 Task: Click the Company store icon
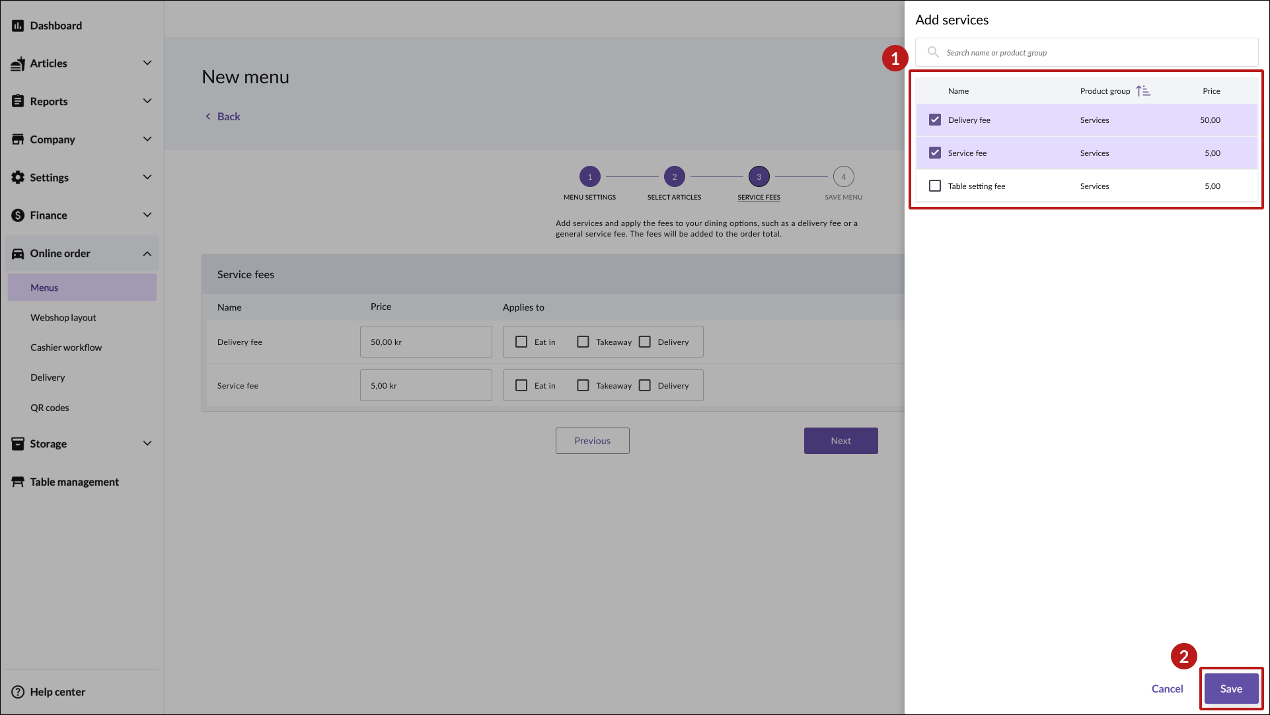pos(18,139)
